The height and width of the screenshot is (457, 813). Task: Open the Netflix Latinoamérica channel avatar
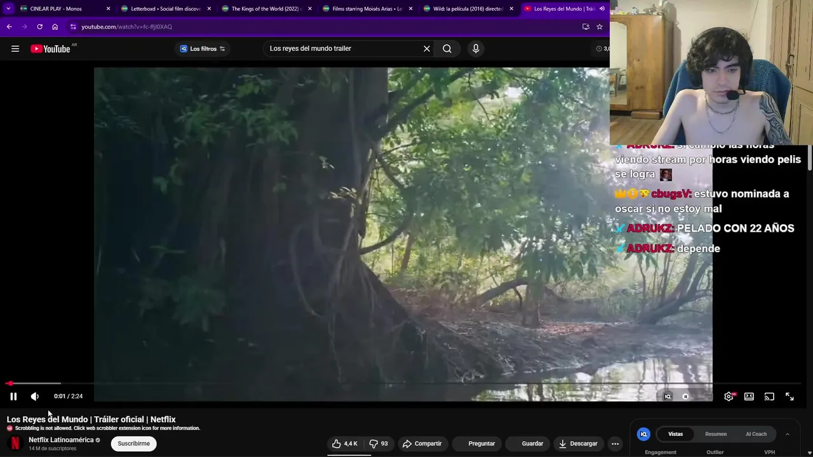click(x=15, y=444)
